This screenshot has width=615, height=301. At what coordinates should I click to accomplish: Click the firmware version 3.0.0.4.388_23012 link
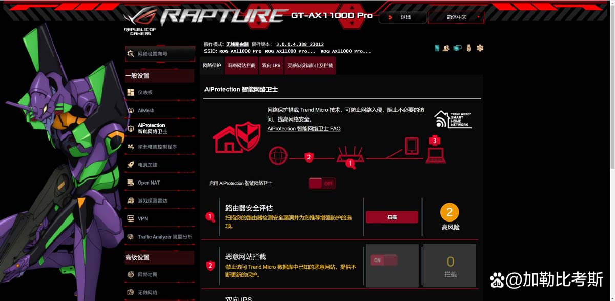click(300, 45)
